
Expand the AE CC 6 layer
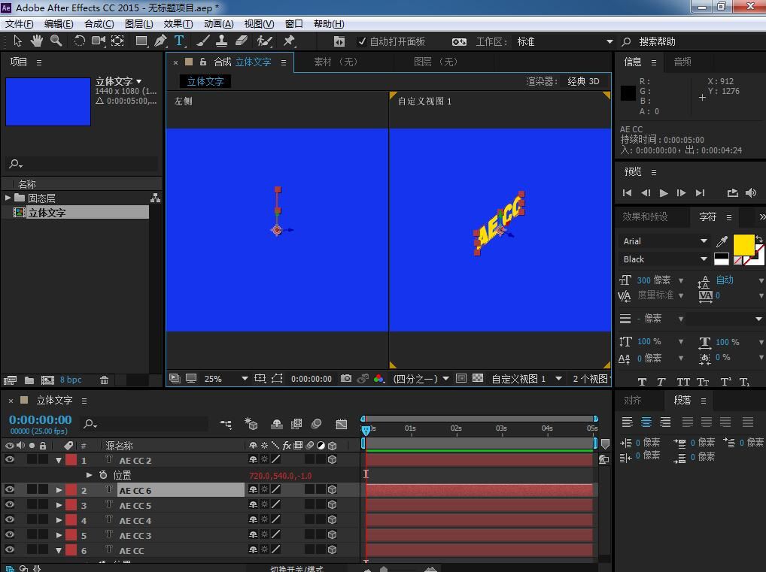click(59, 489)
